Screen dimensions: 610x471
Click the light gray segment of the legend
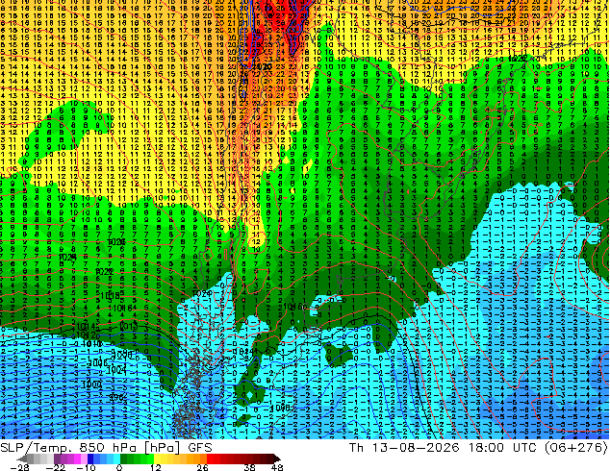pyautogui.click(x=50, y=459)
